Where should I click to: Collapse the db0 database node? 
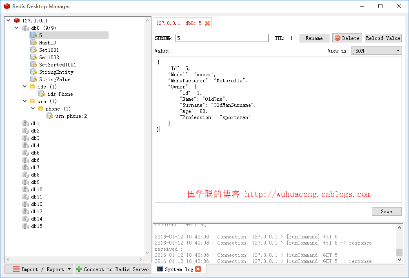pyautogui.click(x=17, y=28)
